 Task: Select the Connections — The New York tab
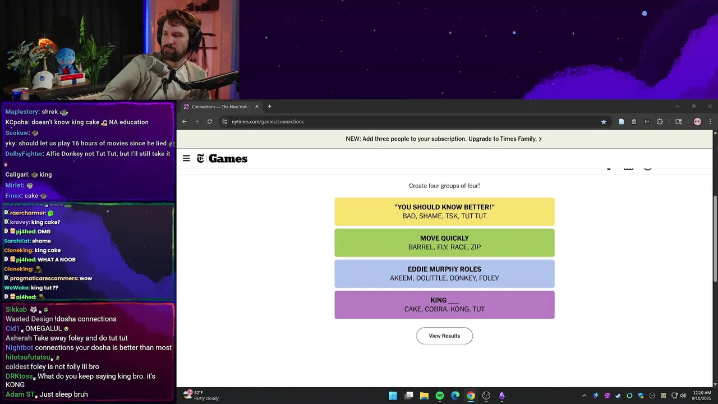click(221, 107)
